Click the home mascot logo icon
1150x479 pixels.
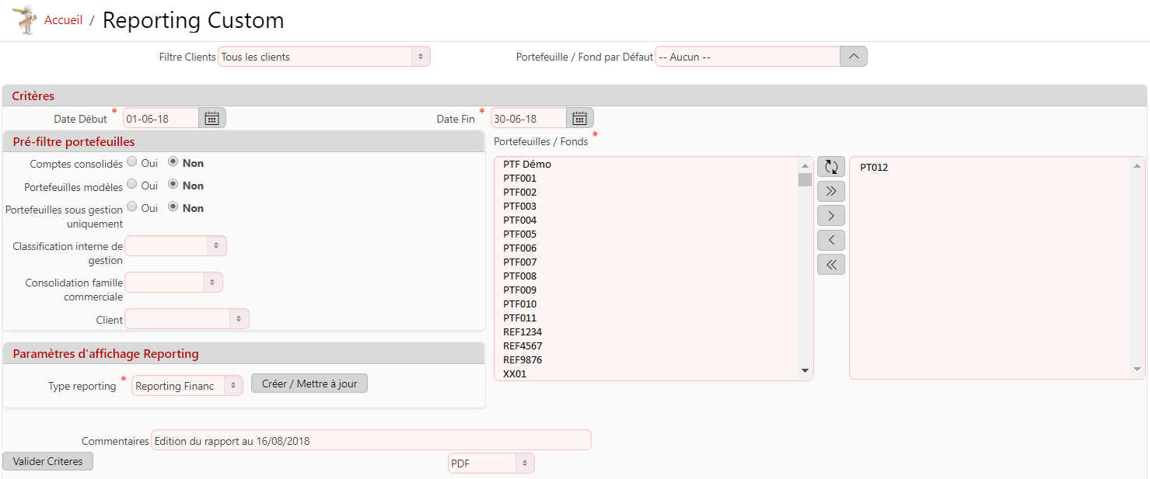tap(24, 19)
